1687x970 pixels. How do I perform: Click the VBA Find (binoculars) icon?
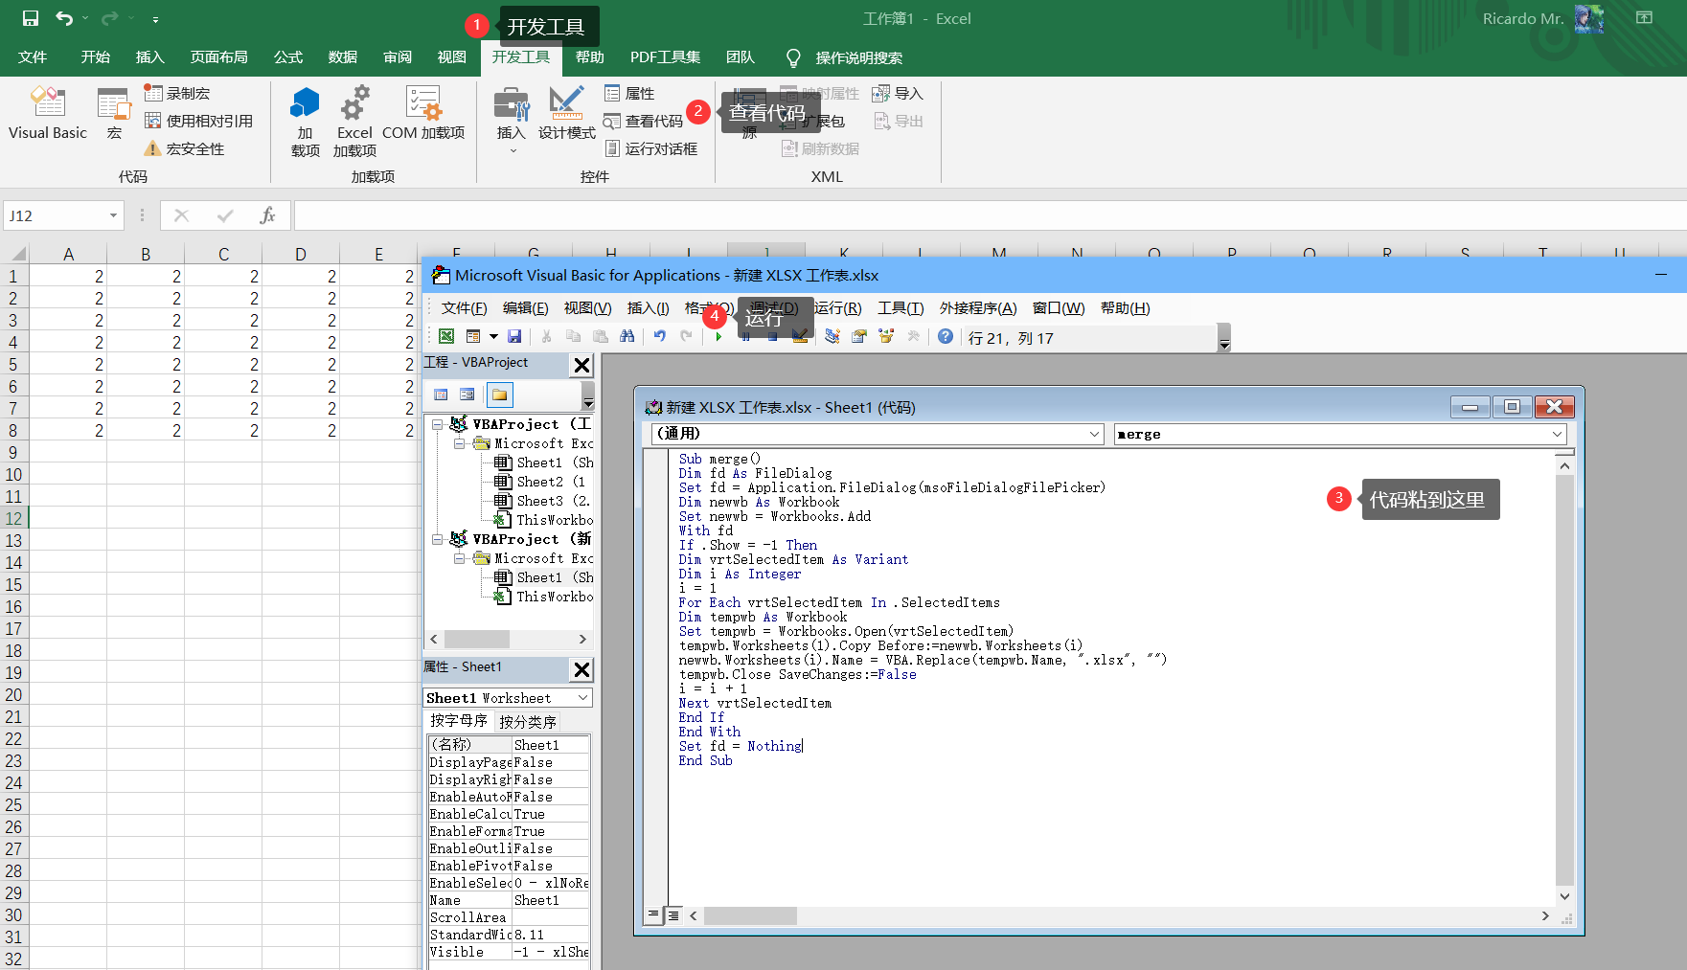(x=627, y=336)
